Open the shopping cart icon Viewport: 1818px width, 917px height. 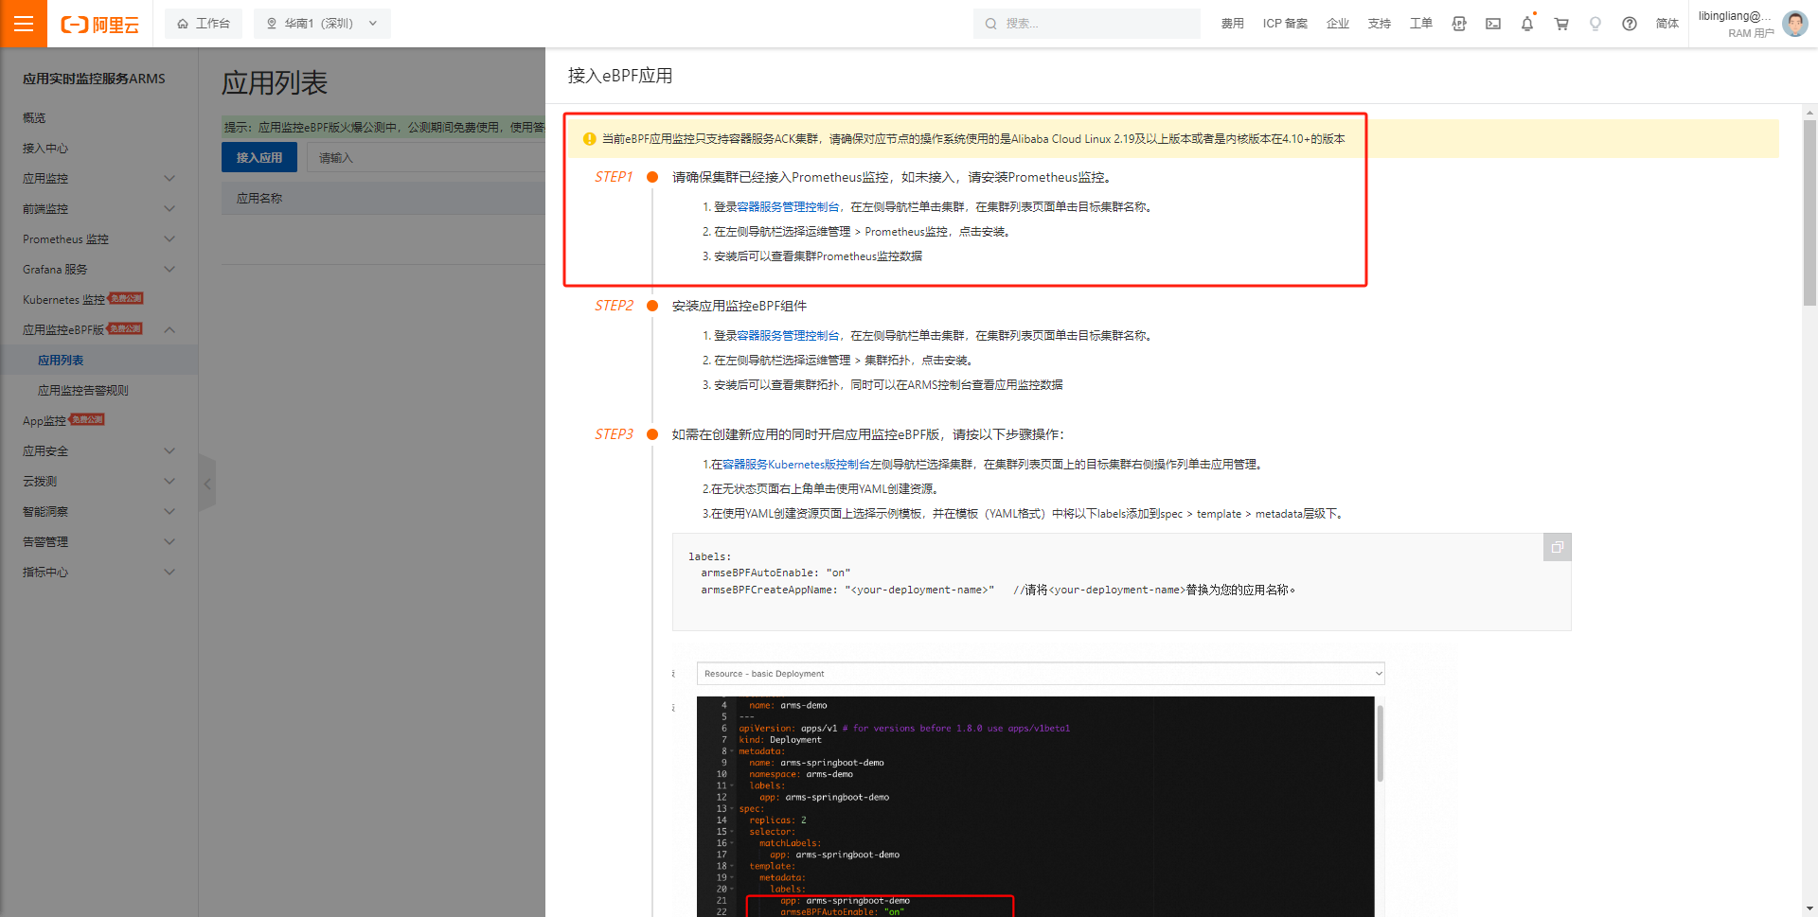tap(1561, 24)
